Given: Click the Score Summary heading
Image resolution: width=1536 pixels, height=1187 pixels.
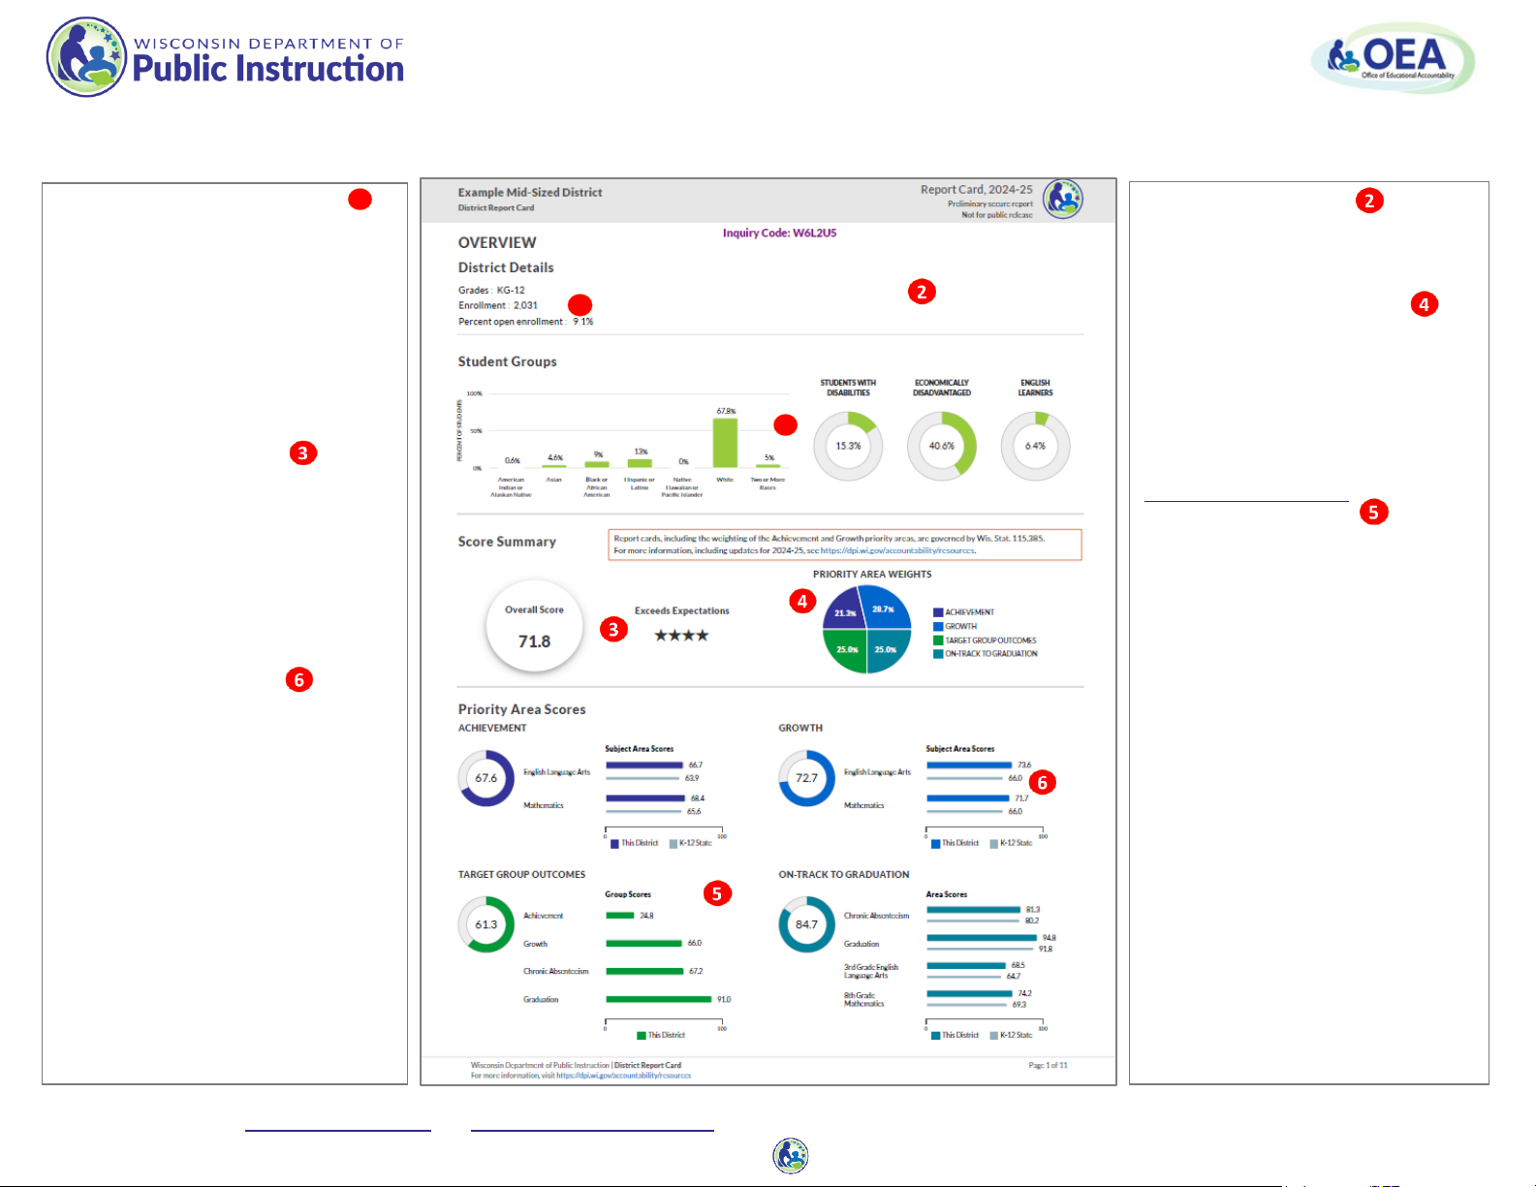Looking at the screenshot, I should 507,542.
